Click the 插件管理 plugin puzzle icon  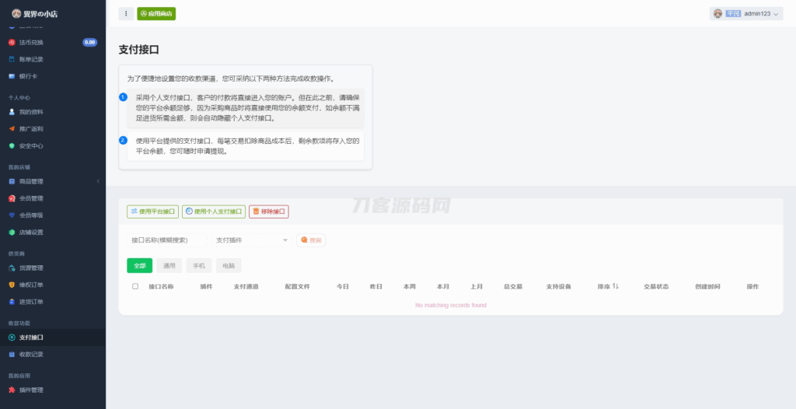(12, 390)
